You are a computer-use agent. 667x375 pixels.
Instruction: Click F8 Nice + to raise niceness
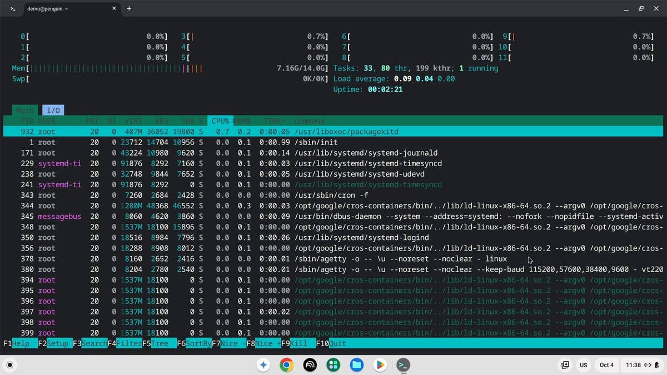[x=263, y=343]
